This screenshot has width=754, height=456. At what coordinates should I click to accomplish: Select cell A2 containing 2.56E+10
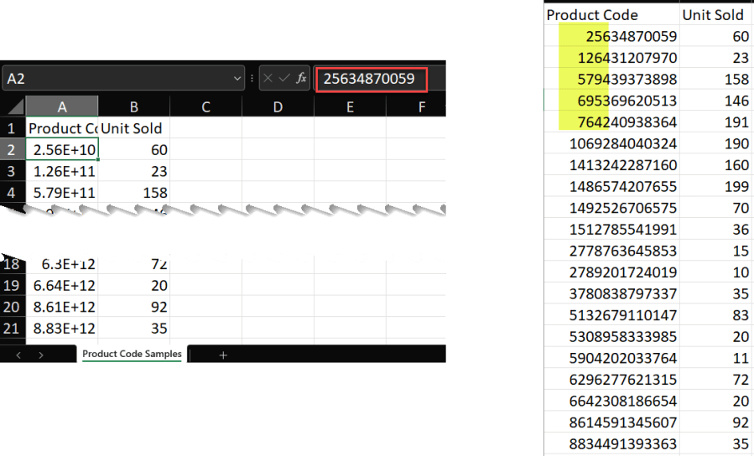tap(62, 150)
